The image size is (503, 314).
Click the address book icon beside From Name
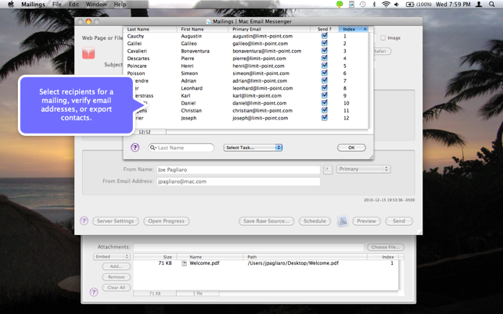pos(328,169)
